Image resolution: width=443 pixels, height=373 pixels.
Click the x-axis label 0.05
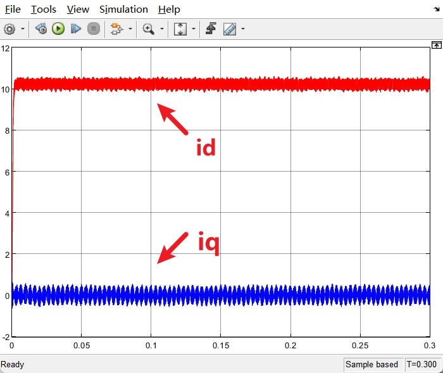pos(82,346)
